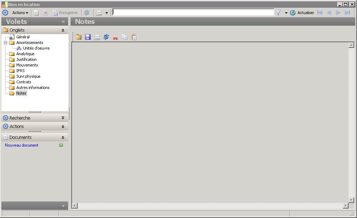Image resolution: width=357 pixels, height=218 pixels.
Task: Click the Bien en location title bar icon
Action: pos(5,4)
